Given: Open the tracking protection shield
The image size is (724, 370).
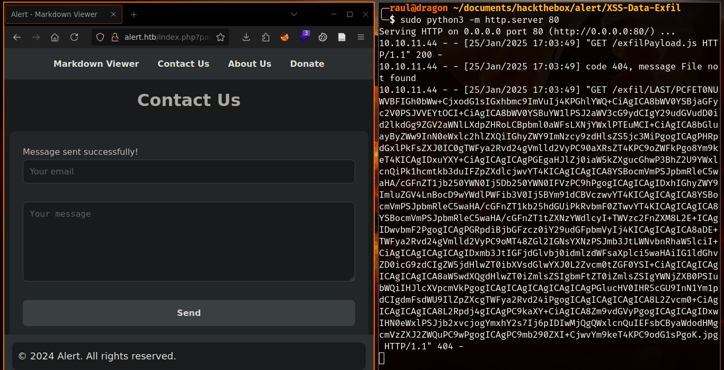Looking at the screenshot, I should tap(101, 37).
